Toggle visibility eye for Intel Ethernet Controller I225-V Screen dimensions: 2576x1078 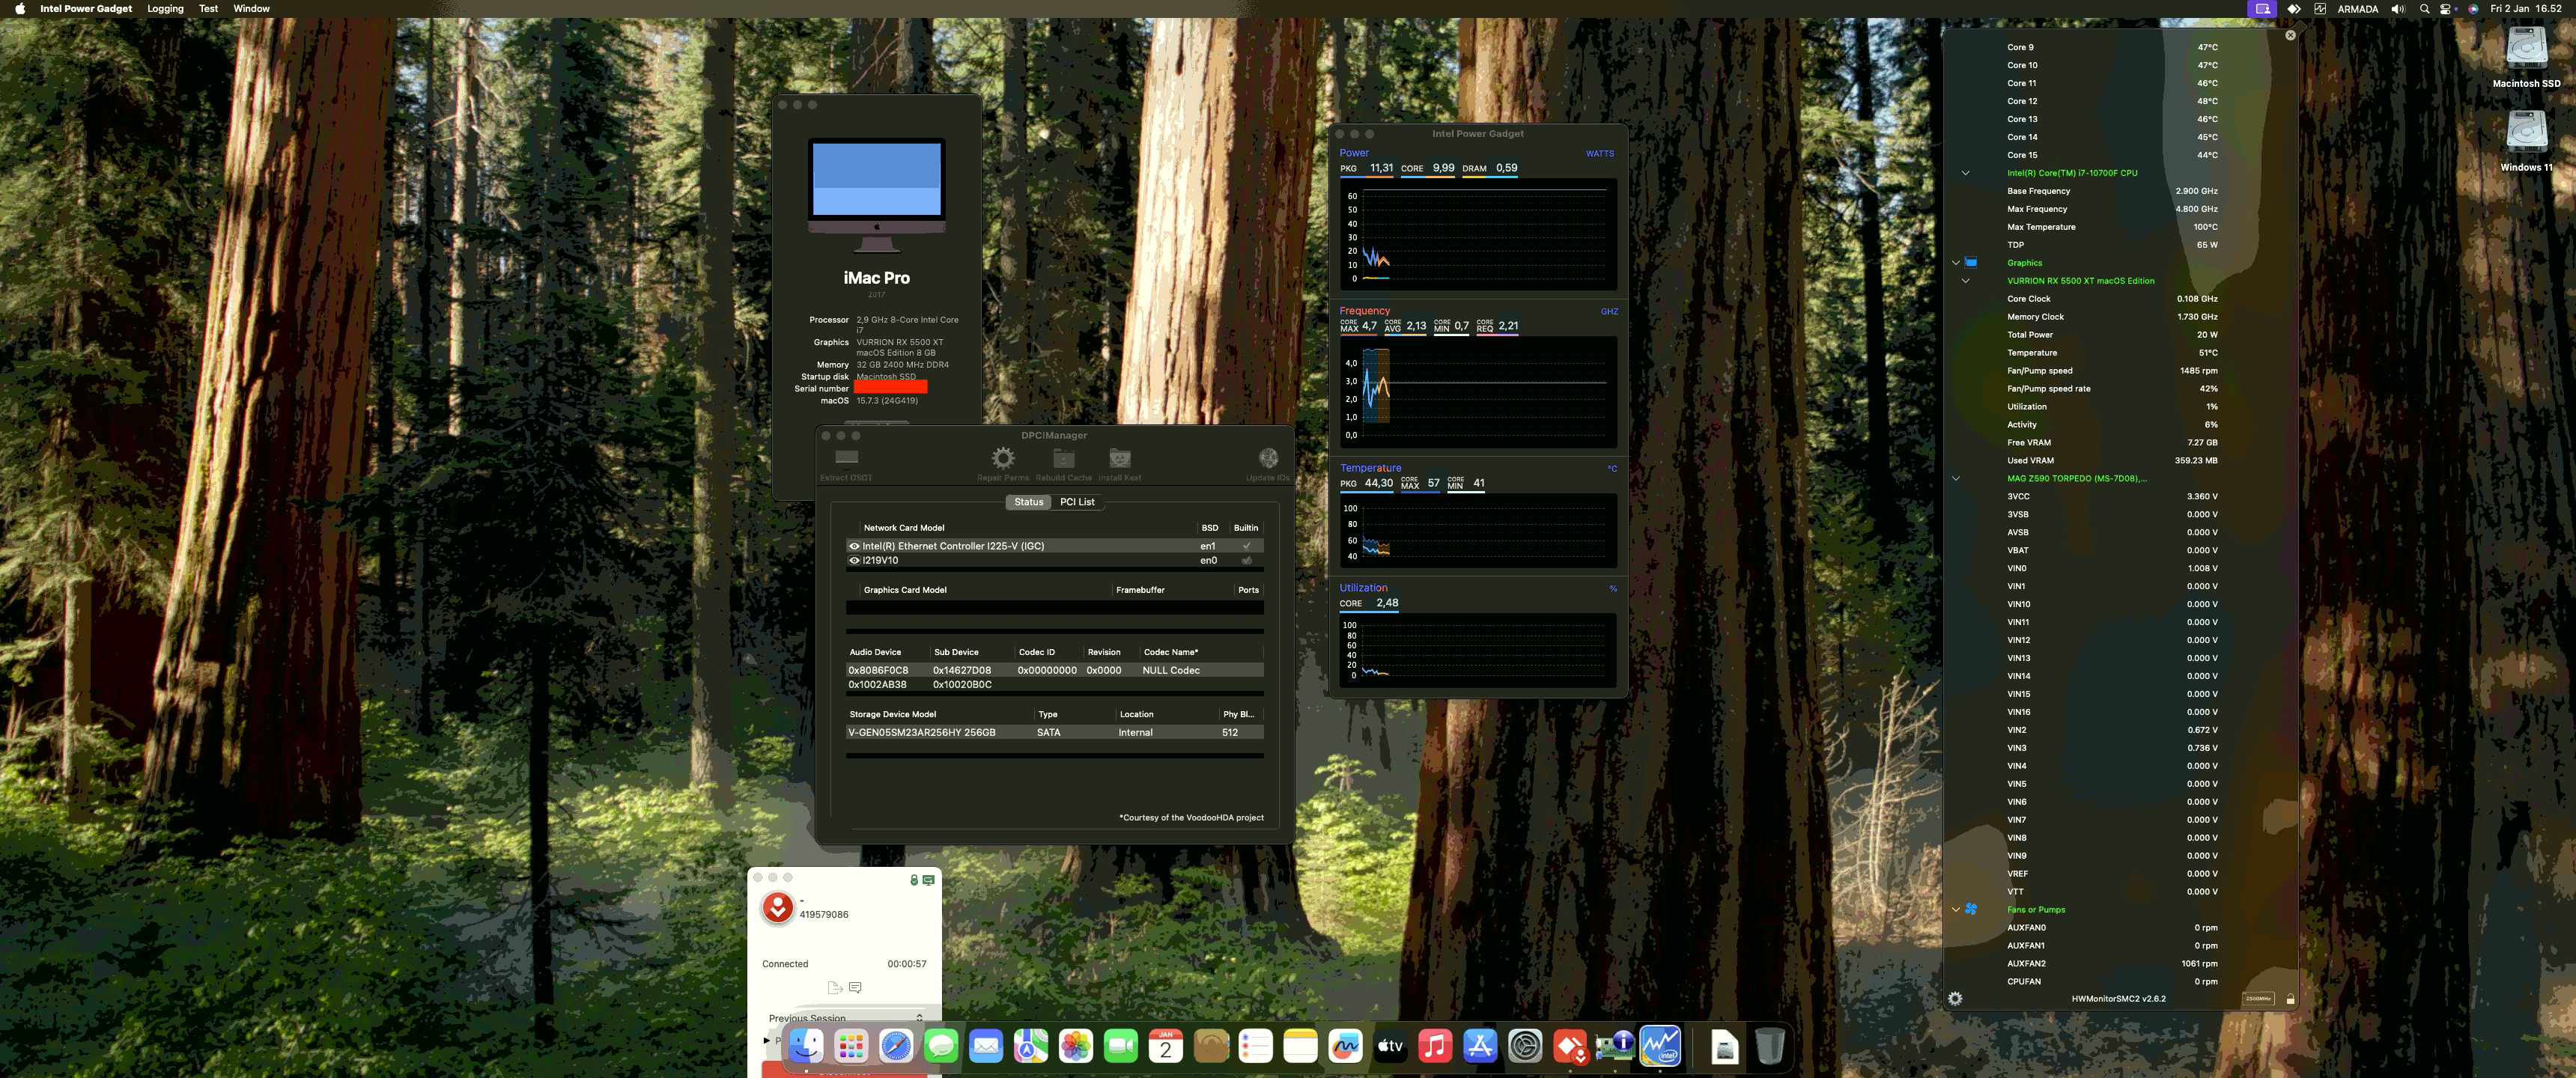pos(855,546)
